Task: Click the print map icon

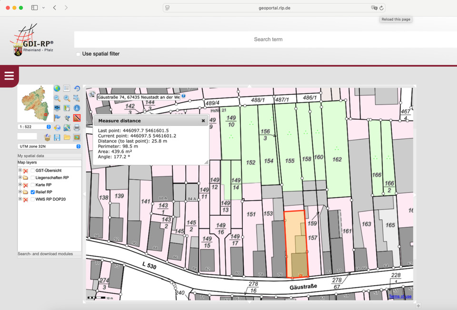Action: pos(77,127)
